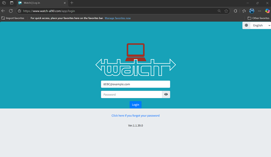Click the blue Login button
The height and width of the screenshot is (157, 271).
[135, 104]
